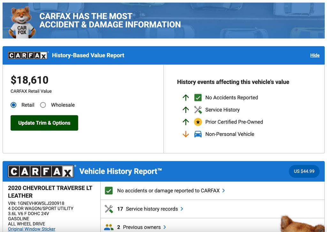Click the fox mascot peeking from the lower right
This screenshot has width=327, height=232.
click(x=302, y=224)
